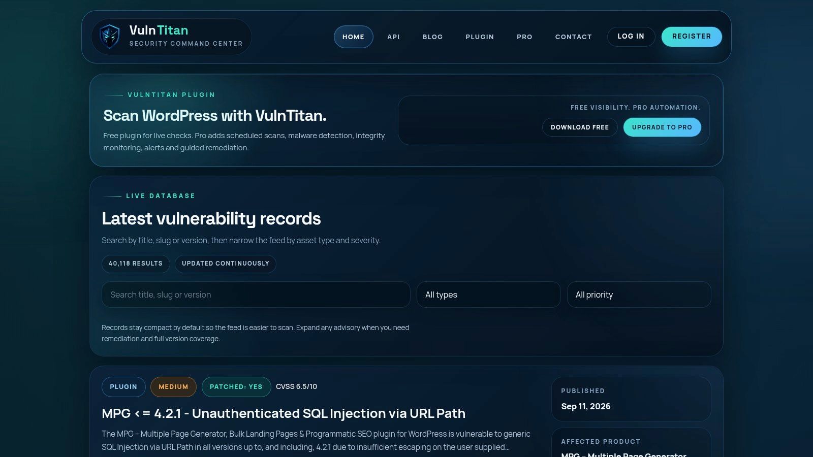The height and width of the screenshot is (457, 813).
Task: Click the Free Visibility. Pro Automation. label
Action: [635, 108]
